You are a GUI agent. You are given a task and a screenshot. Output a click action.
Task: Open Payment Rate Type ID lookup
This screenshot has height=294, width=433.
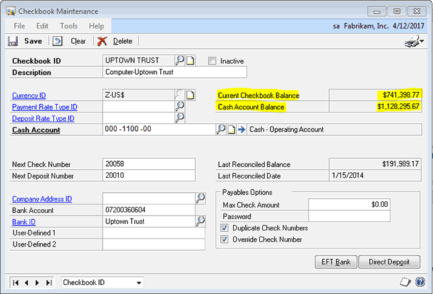coord(180,106)
